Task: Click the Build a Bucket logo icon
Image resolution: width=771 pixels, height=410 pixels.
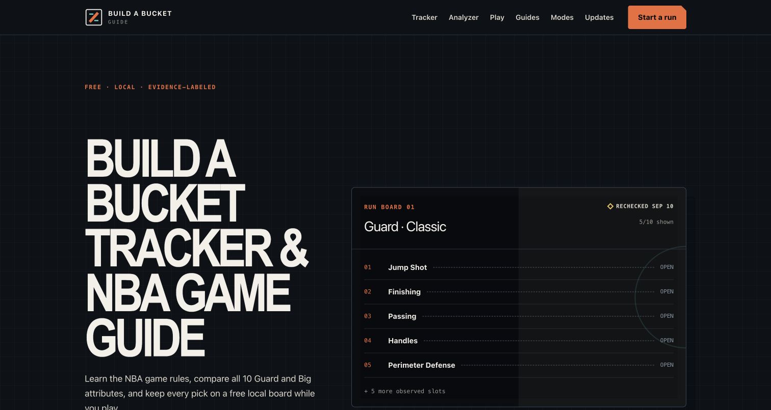Action: pyautogui.click(x=94, y=17)
